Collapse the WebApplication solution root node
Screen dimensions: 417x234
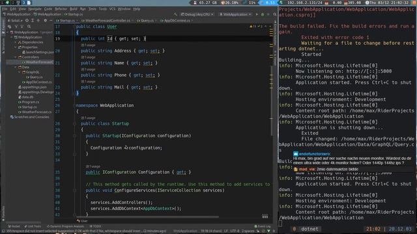[x=8, y=32]
